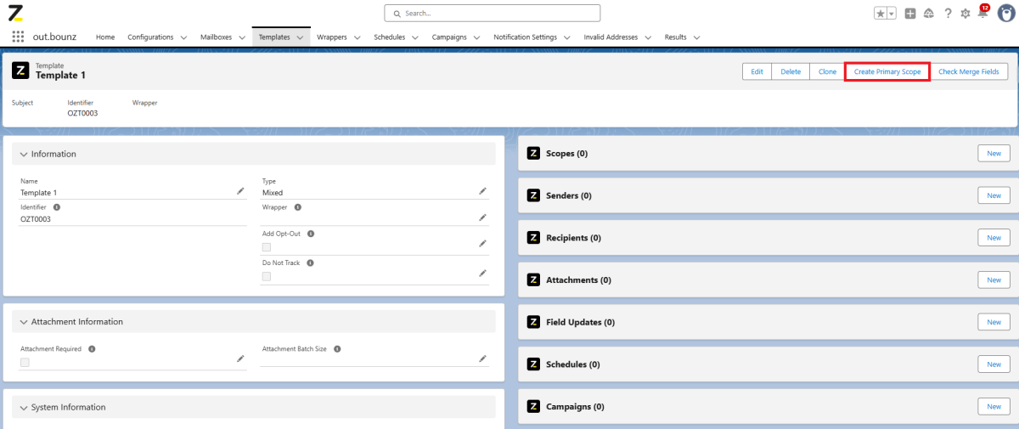
Task: Click the info icon beside Add Opt-Out
Action: [x=311, y=234]
